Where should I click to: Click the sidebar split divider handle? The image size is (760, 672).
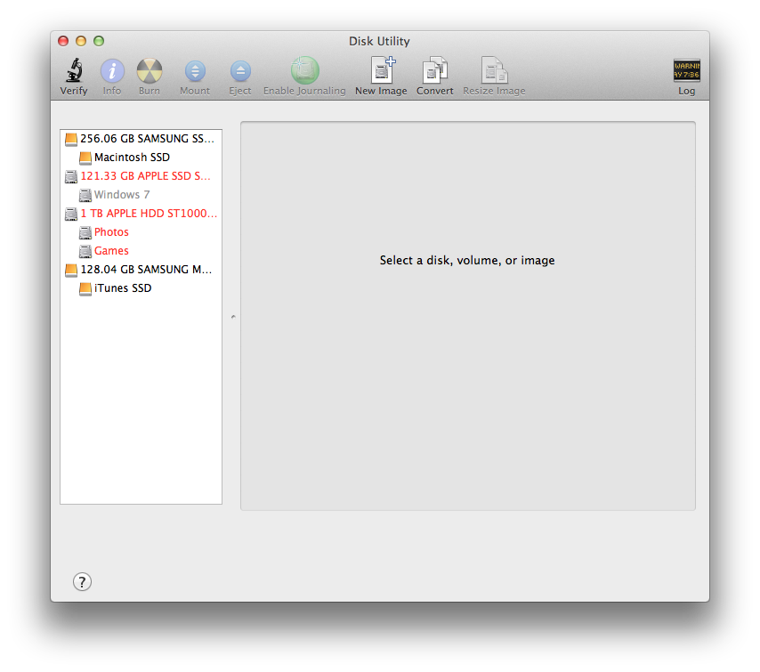(233, 317)
